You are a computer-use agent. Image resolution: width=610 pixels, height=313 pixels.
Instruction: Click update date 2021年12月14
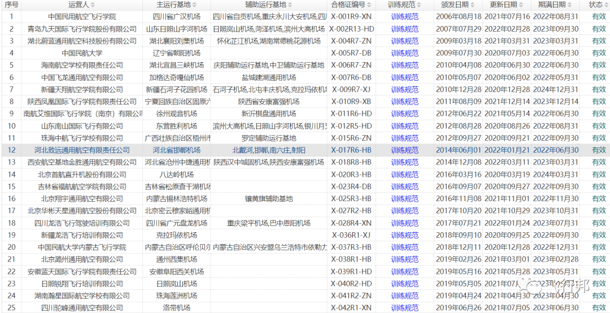tap(507, 102)
